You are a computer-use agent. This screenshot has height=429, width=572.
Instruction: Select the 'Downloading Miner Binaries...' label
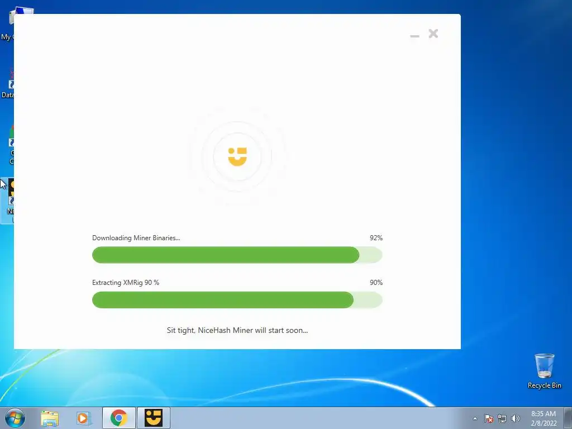tap(136, 238)
